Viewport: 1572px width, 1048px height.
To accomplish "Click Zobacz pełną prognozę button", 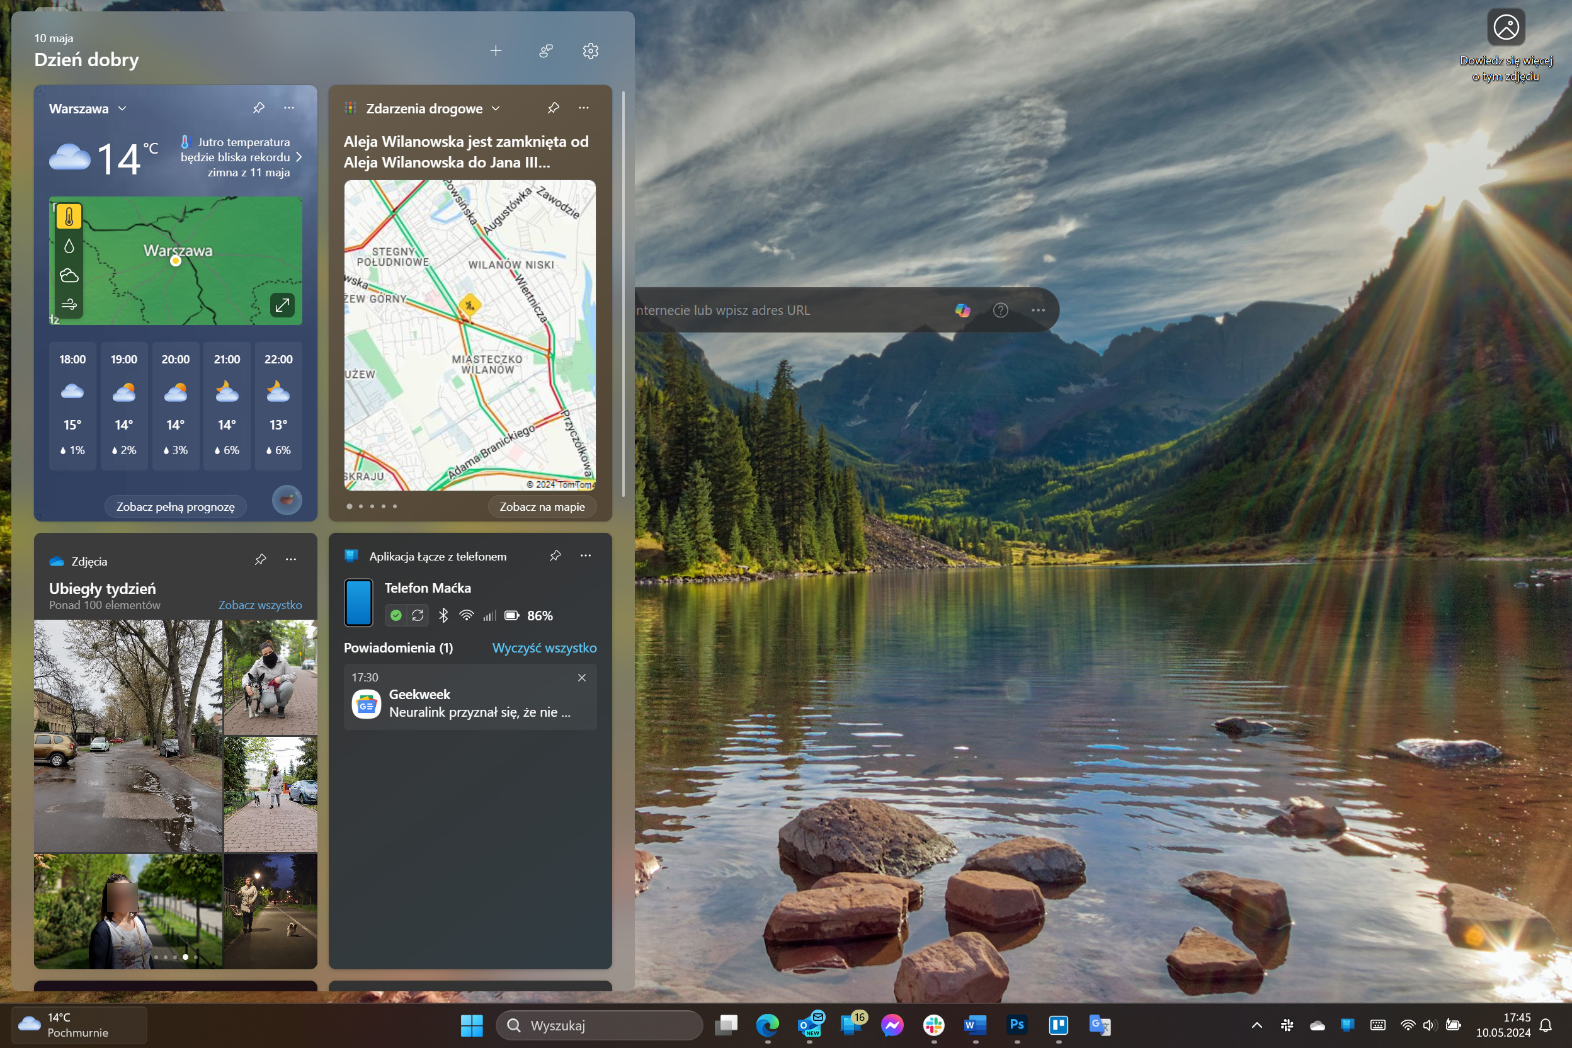I will pos(176,506).
